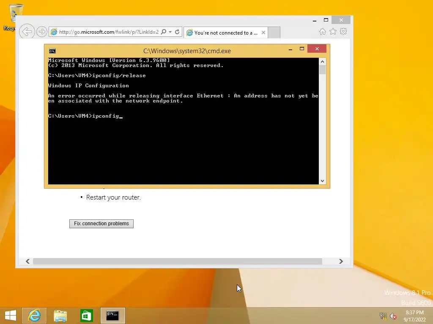The image size is (433, 324).
Task: Close the cmd.exe window
Action: (x=317, y=49)
